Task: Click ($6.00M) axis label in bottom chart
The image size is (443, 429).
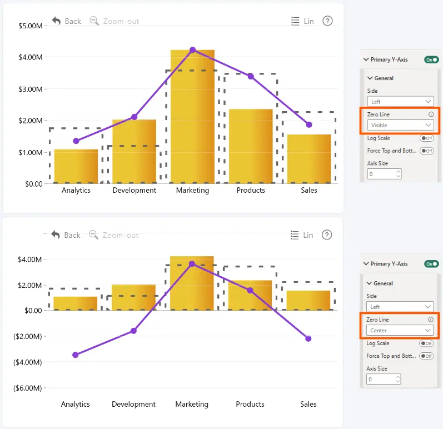Action: click(x=28, y=388)
